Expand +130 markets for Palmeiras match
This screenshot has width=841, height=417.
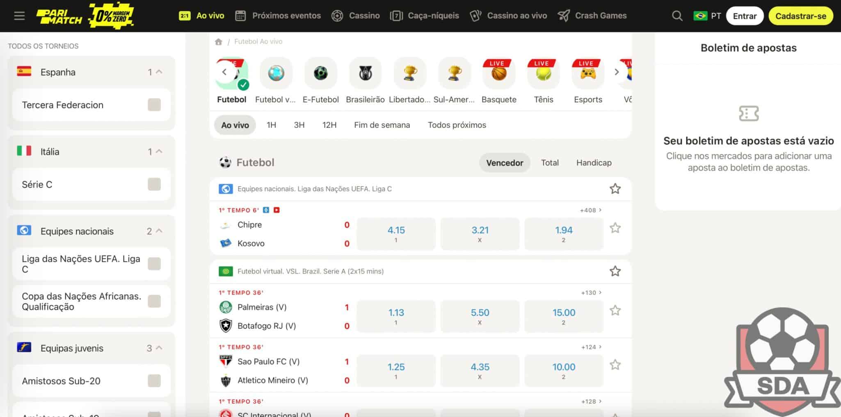coord(591,293)
